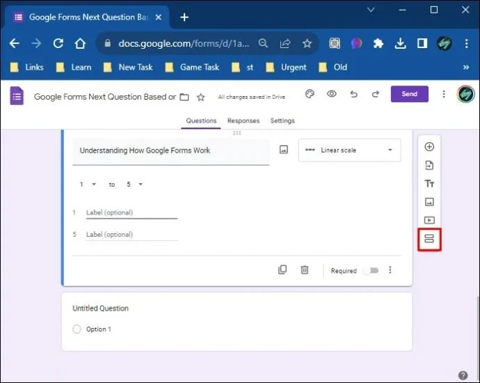This screenshot has height=383, width=480.
Task: Select the Untitled Question card
Action: coord(237,322)
